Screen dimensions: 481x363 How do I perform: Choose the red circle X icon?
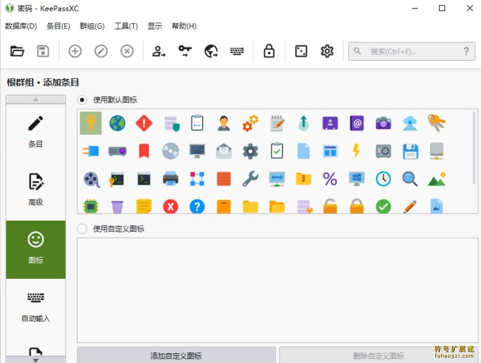[170, 207]
